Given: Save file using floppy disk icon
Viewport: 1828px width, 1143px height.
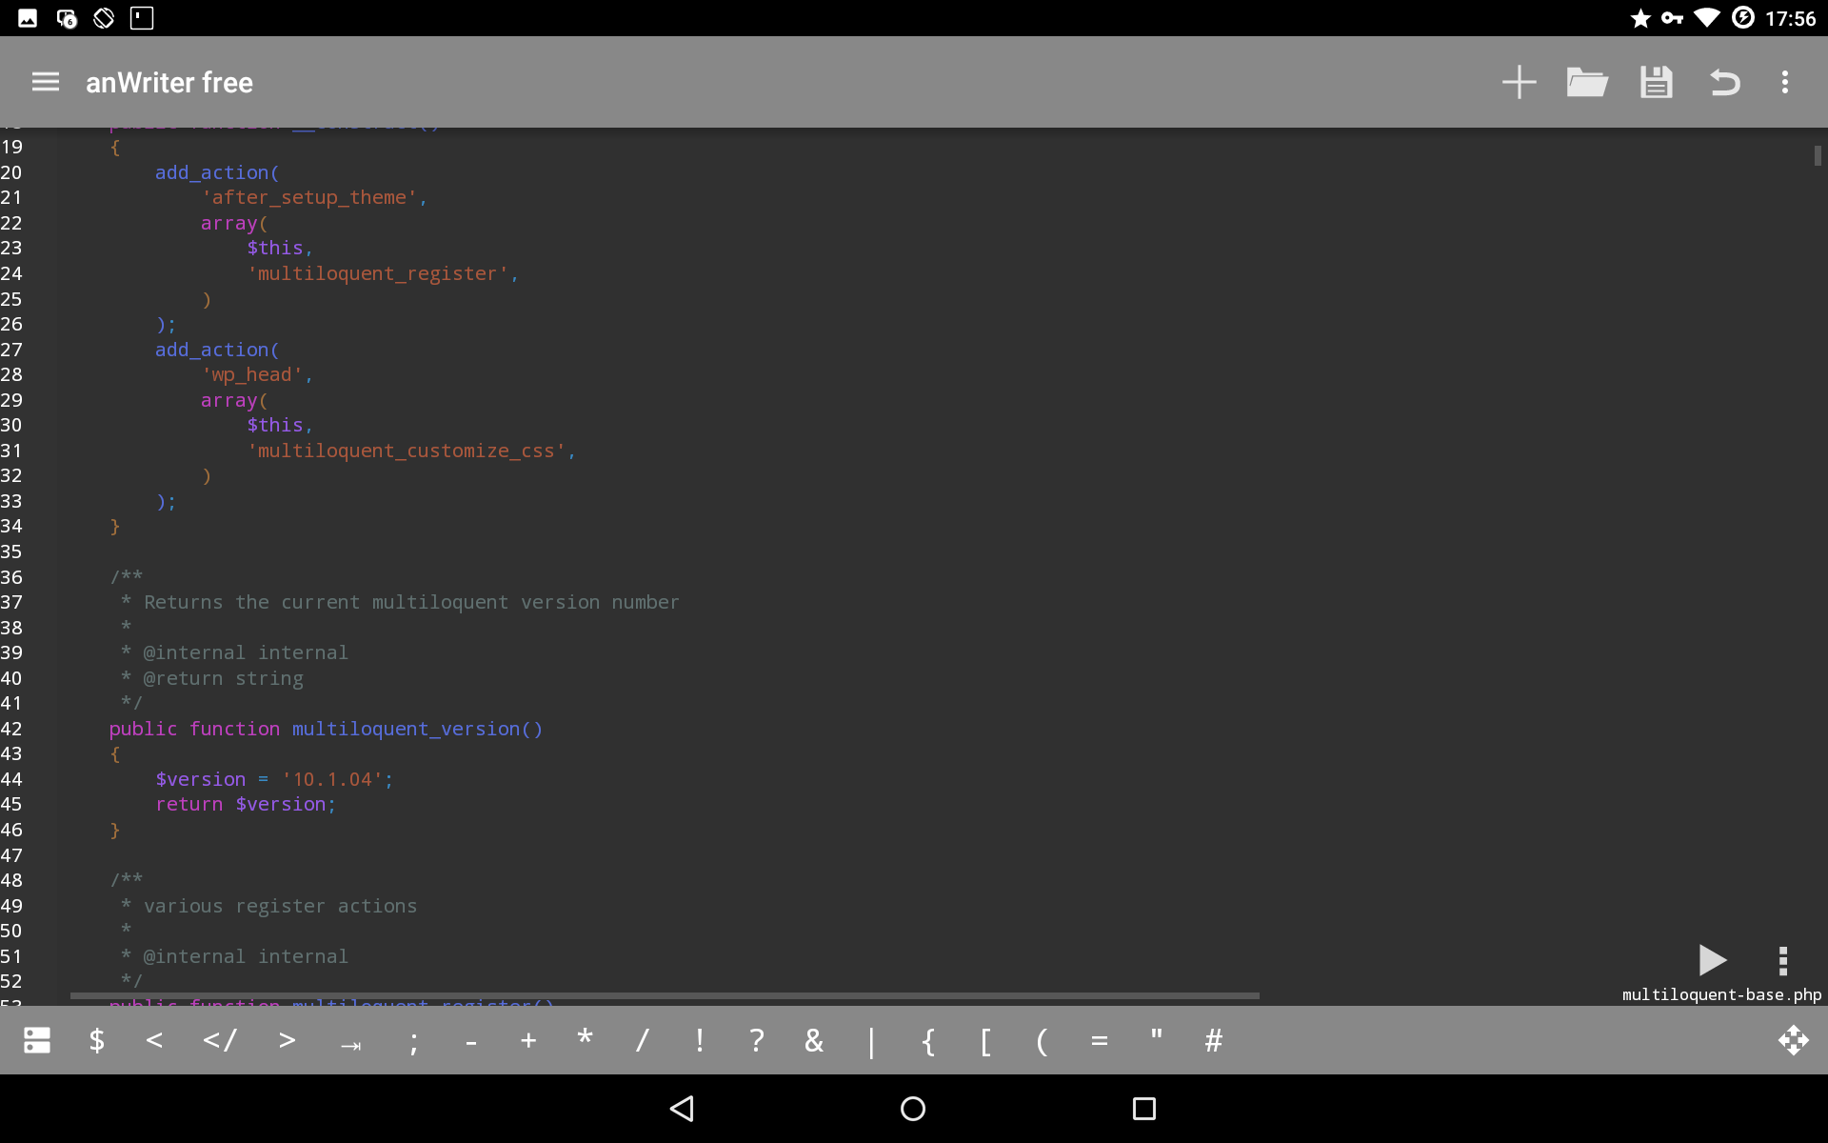Looking at the screenshot, I should click(x=1656, y=82).
